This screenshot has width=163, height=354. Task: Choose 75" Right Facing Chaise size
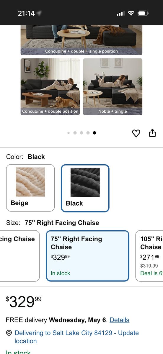pyautogui.click(x=88, y=256)
